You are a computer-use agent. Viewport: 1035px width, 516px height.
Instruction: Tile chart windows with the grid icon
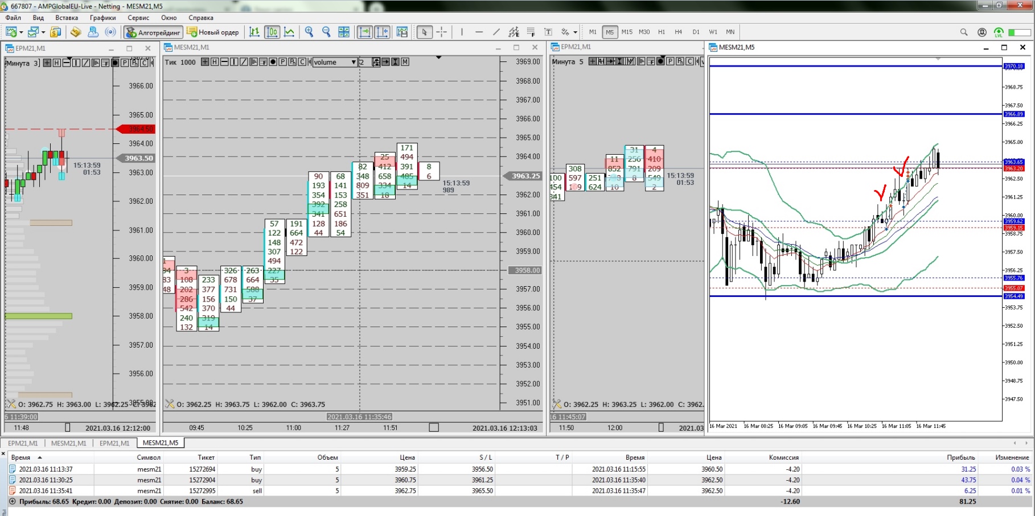[344, 32]
